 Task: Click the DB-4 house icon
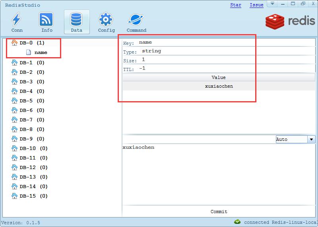click(x=14, y=91)
